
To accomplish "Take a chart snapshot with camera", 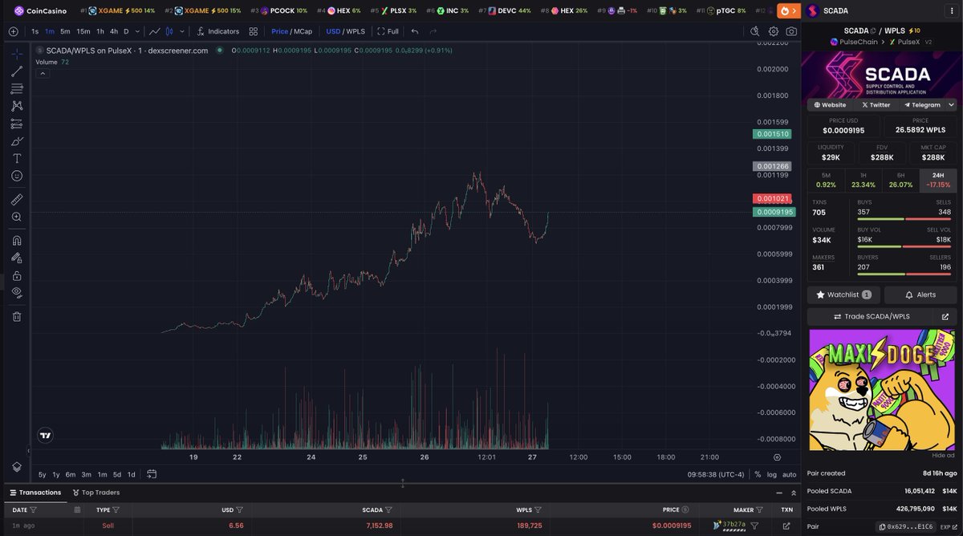I will (792, 31).
